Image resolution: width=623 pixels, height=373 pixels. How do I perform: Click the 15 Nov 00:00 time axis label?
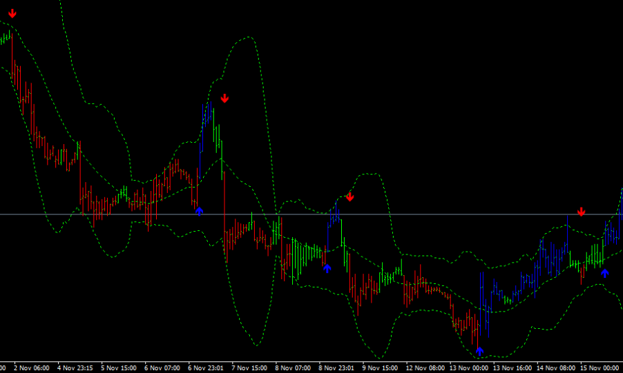pyautogui.click(x=600, y=368)
